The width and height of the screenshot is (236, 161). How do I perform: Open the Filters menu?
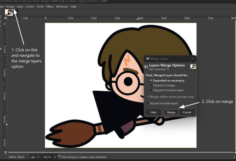click(50, 7)
